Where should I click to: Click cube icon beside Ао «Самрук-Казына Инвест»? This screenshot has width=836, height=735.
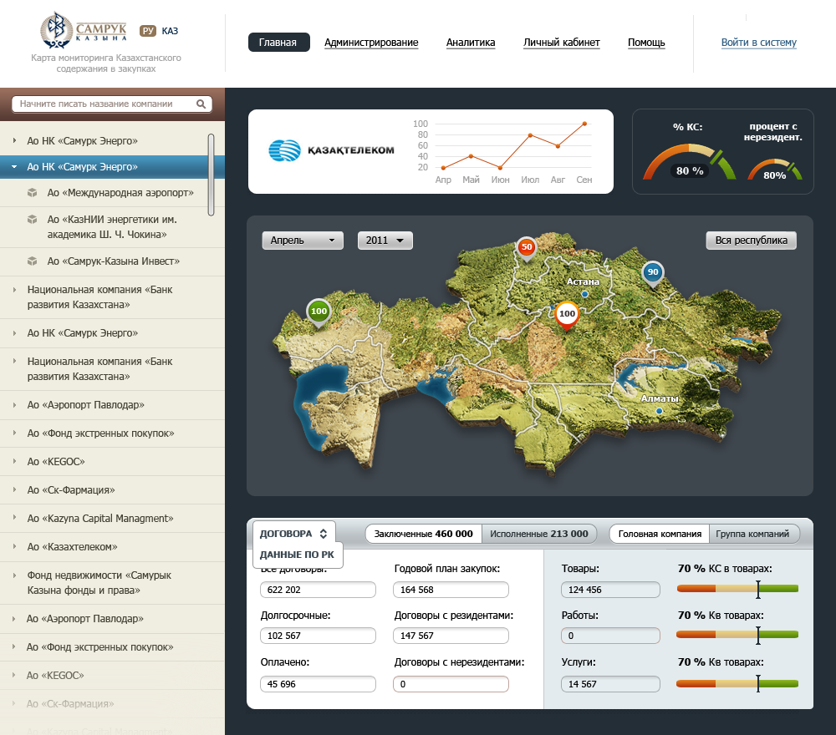click(x=33, y=261)
